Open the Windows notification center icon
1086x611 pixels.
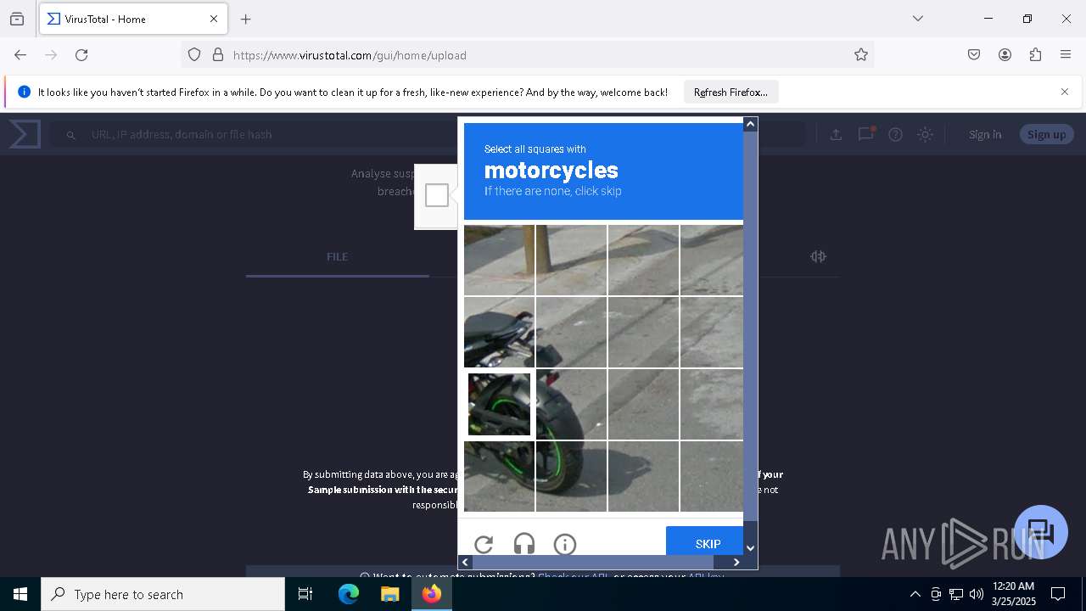pyautogui.click(x=1058, y=594)
